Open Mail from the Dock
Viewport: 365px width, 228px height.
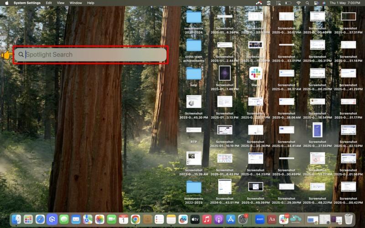pos(76,219)
